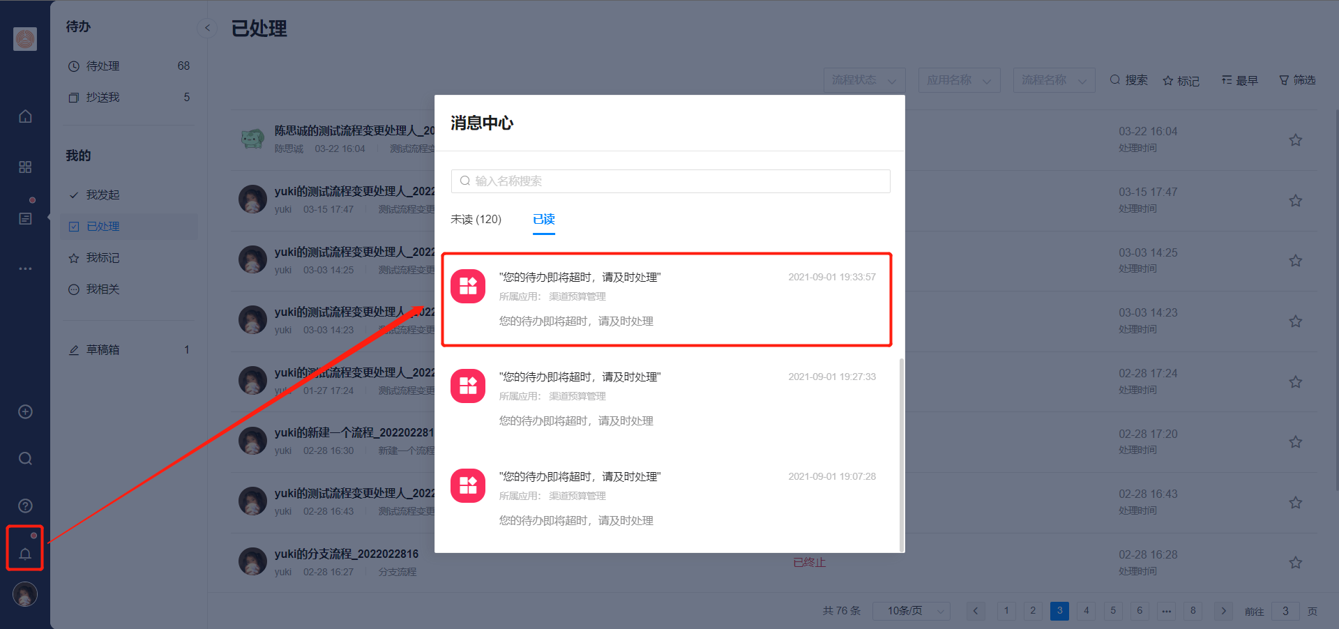Open the 10条/页 page size dropdown
The width and height of the screenshot is (1339, 629).
click(911, 611)
